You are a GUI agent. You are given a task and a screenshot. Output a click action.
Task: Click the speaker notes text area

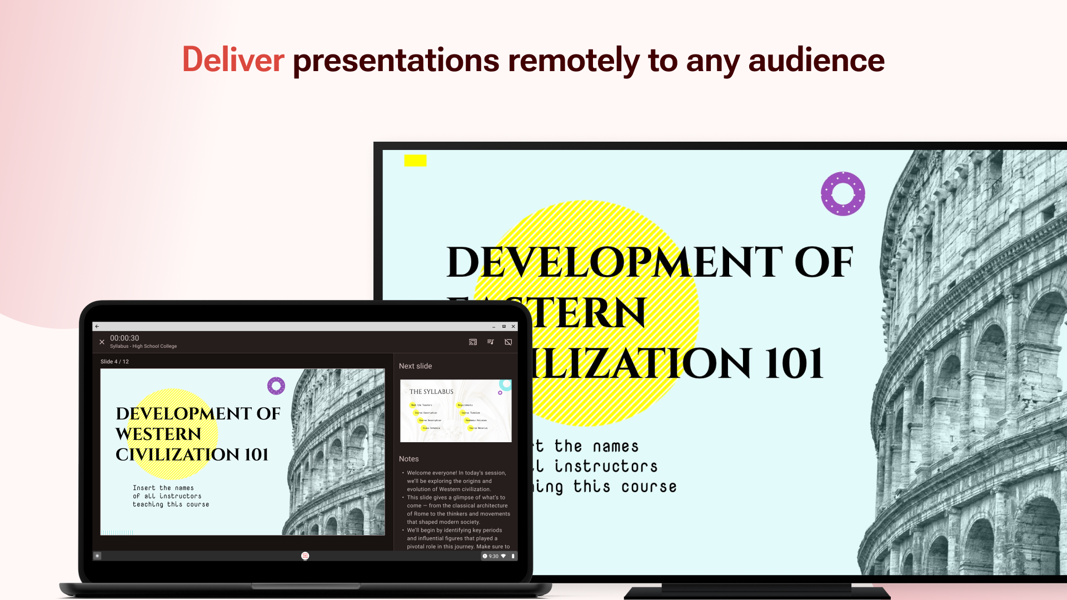point(457,510)
